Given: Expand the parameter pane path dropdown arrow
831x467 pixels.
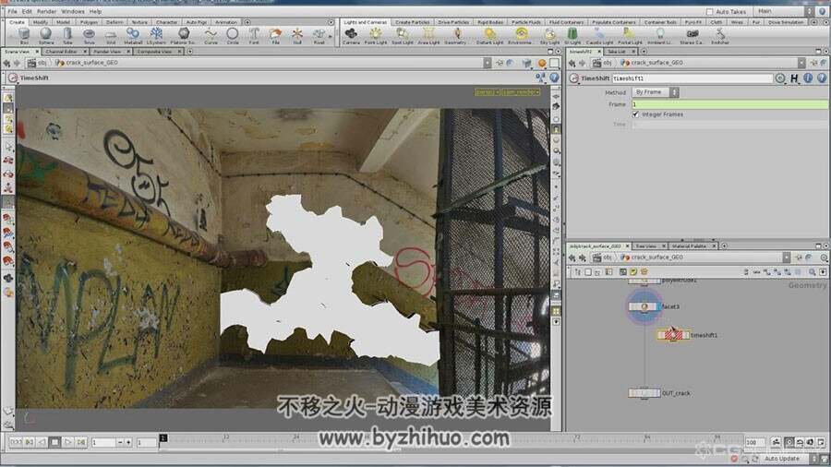Looking at the screenshot, I should tap(801, 63).
